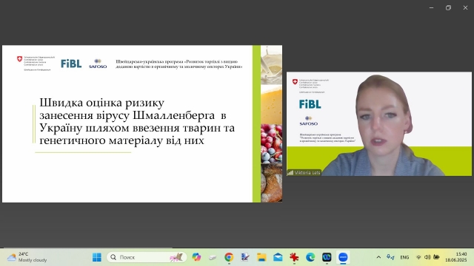Viewport: 474px width, 266px height.
Task: Switch to the Zoom taskbar icon
Action: tap(343, 257)
